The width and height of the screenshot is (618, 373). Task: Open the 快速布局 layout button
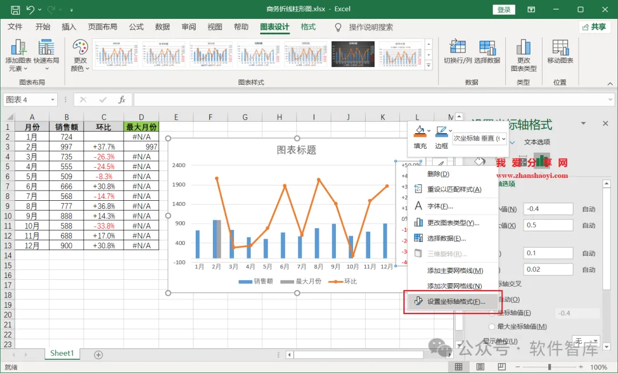(x=46, y=55)
